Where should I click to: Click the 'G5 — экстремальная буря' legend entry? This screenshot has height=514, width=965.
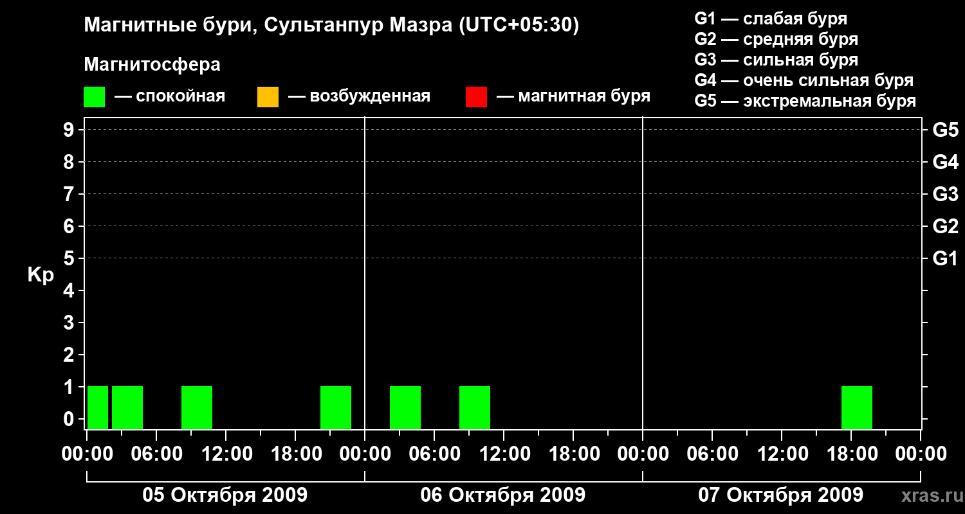pos(805,101)
